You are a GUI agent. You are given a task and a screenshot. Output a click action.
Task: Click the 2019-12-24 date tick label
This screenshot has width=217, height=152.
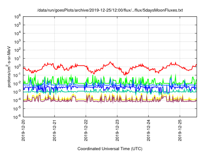click(x=149, y=130)
